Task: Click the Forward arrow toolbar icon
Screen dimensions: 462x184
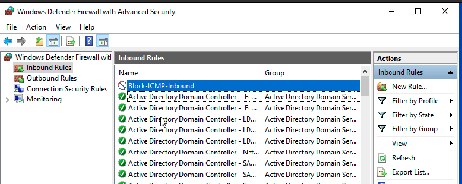Action: pyautogui.click(x=21, y=41)
